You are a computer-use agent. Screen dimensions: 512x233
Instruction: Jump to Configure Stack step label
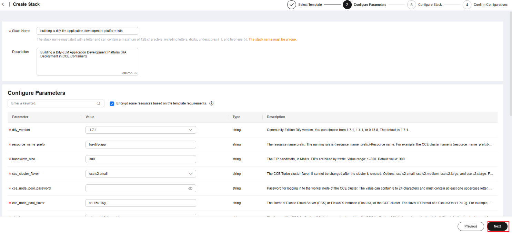click(430, 5)
